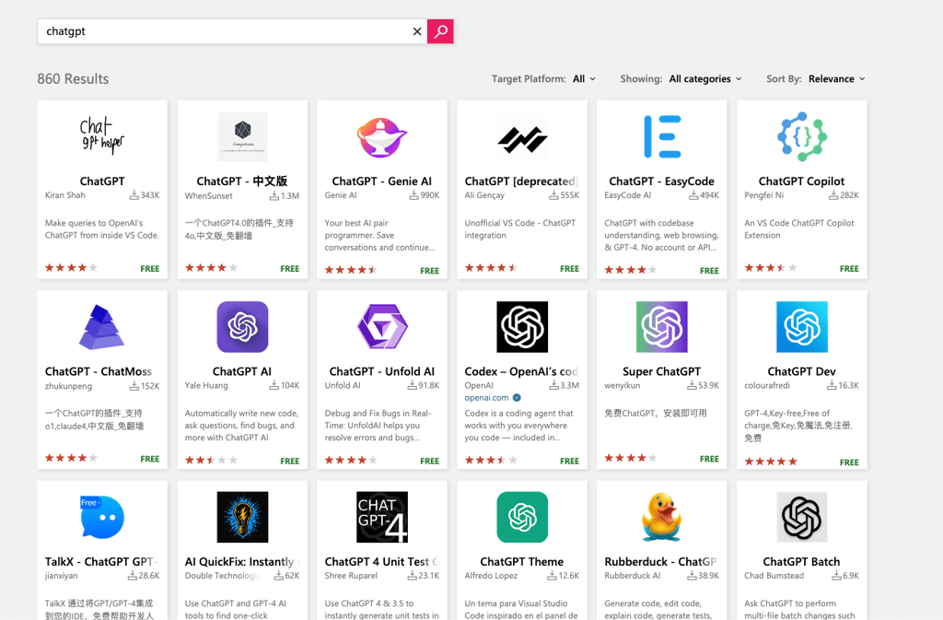Click publisher name Ali Gençay
Screen dimensions: 943x620
pyautogui.click(x=484, y=195)
